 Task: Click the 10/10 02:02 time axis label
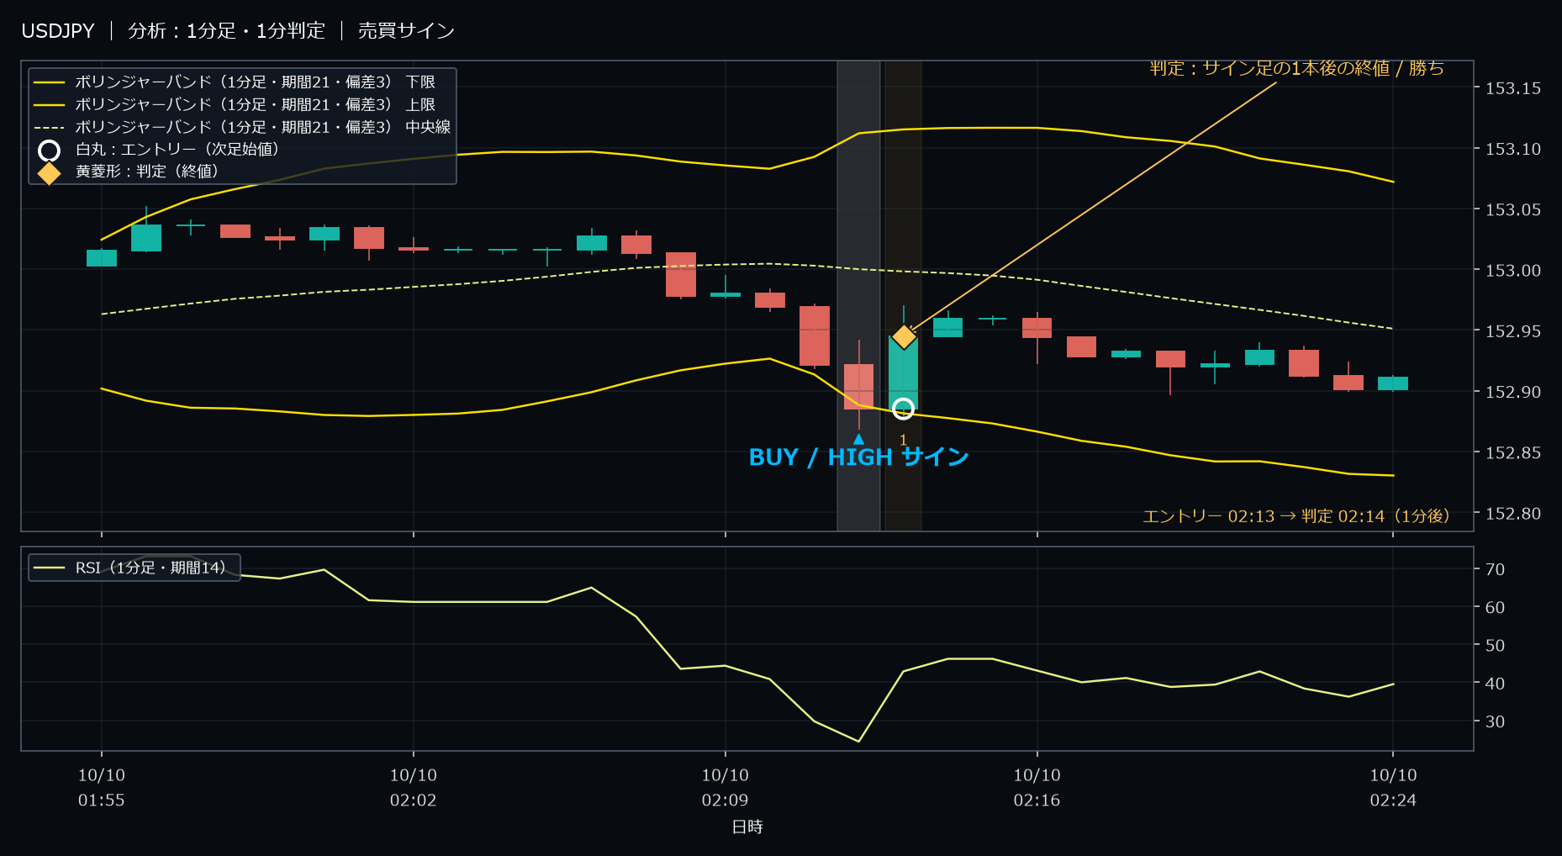click(413, 787)
